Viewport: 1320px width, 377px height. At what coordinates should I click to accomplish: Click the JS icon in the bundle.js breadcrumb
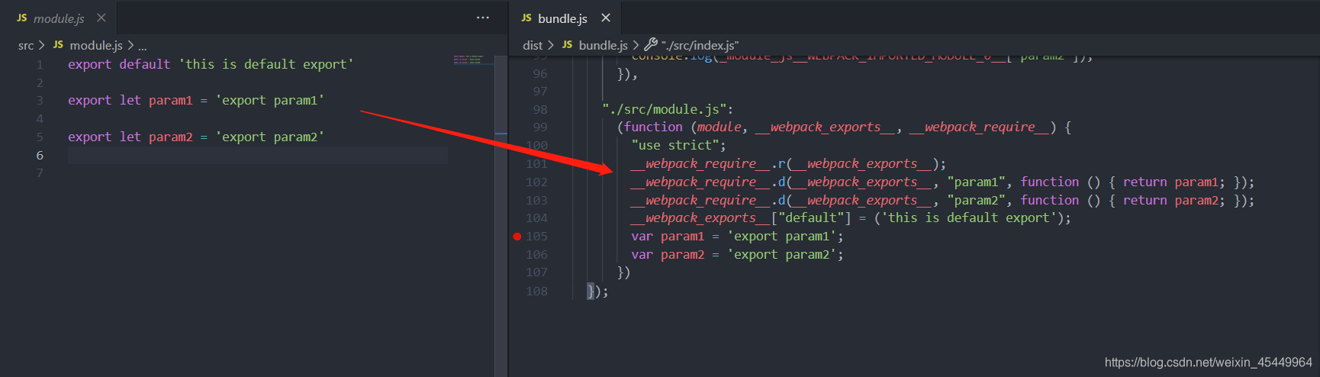[x=567, y=45]
